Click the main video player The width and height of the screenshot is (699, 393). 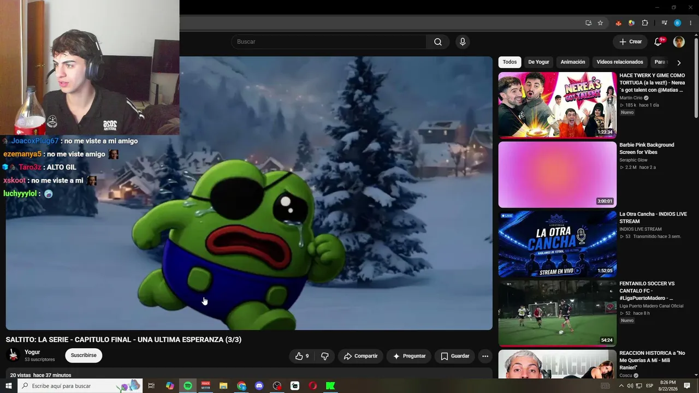tap(249, 193)
